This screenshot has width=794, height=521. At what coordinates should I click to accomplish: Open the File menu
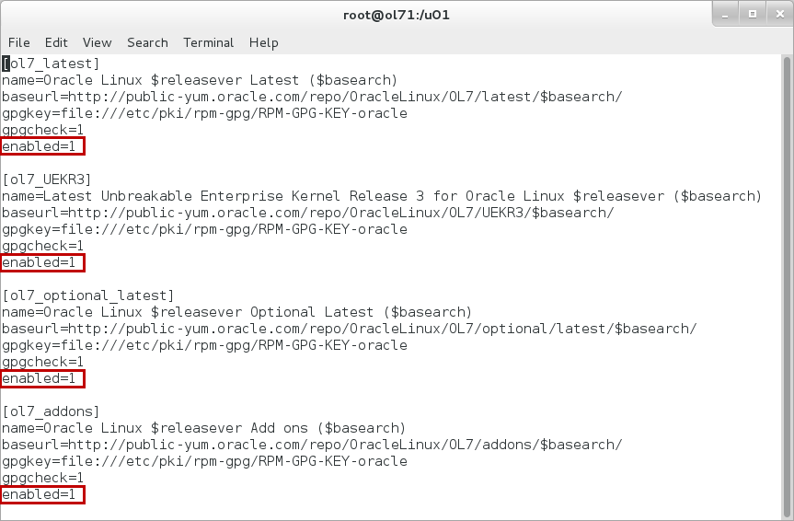tap(18, 42)
